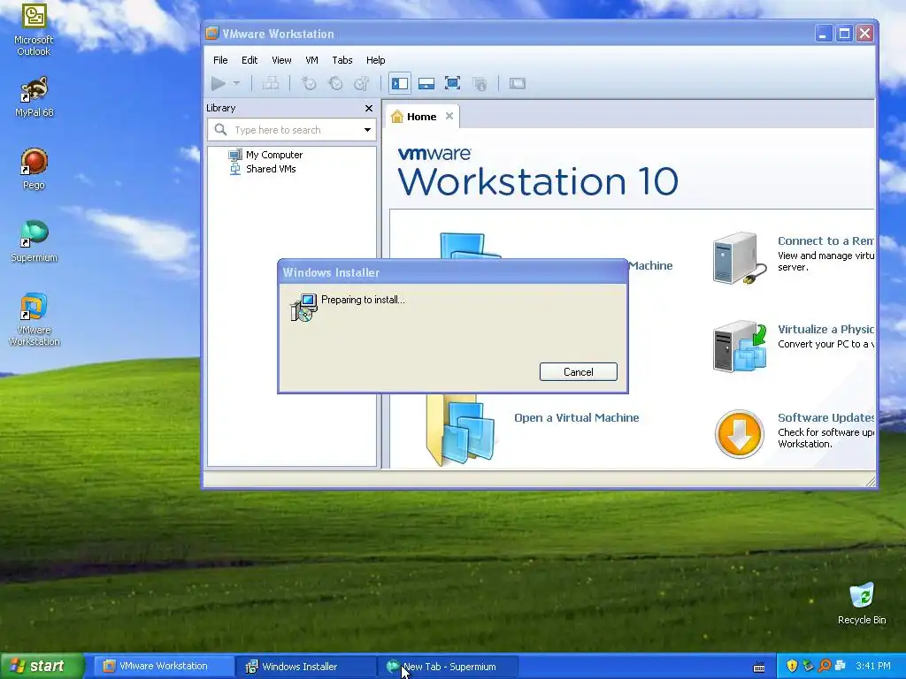Screen dimensions: 906x679
Task: Click the orange Software Updates download icon
Action: (740, 434)
